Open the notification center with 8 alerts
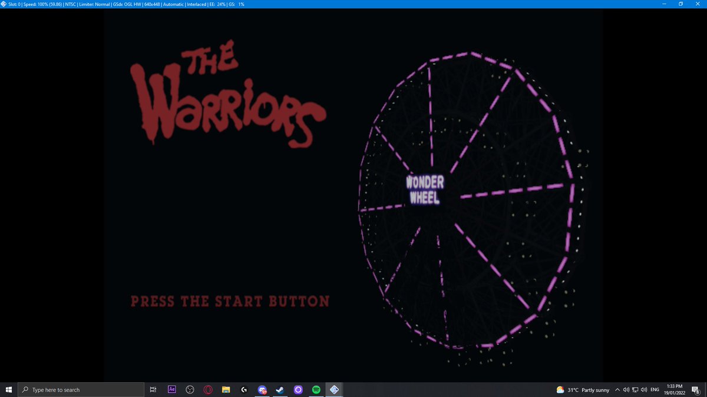The width and height of the screenshot is (707, 397). (x=696, y=389)
